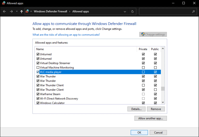Expand the address bar history dropdown
This screenshot has height=137, width=199.
[x=125, y=11]
